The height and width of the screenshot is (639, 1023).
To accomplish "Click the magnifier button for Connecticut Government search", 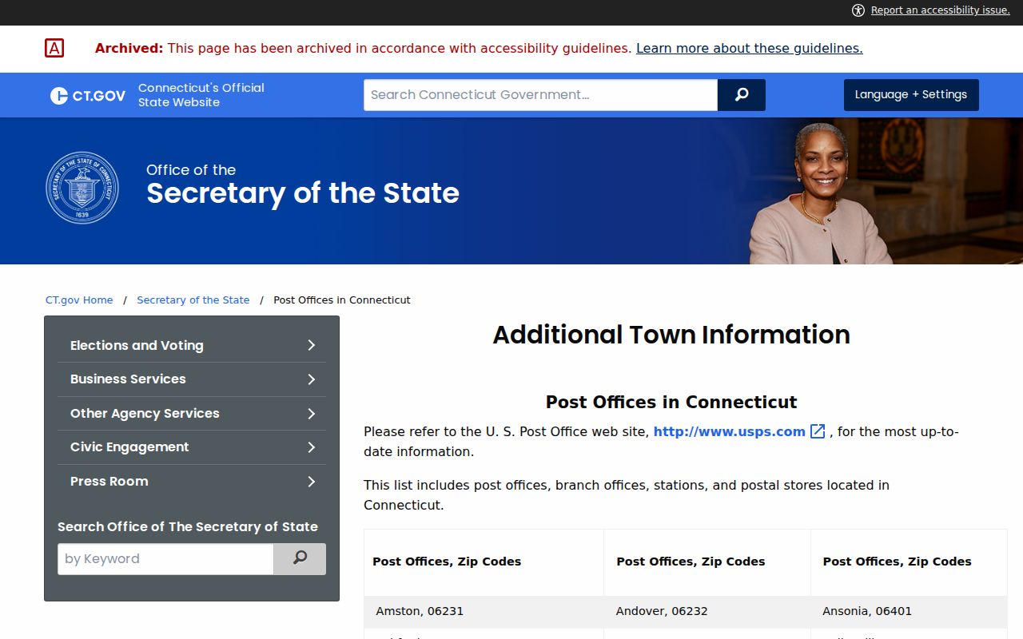I will [742, 95].
